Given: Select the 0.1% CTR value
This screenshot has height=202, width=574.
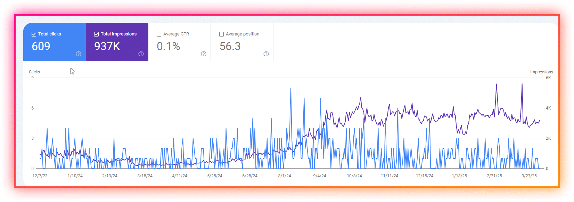Looking at the screenshot, I should (x=169, y=46).
